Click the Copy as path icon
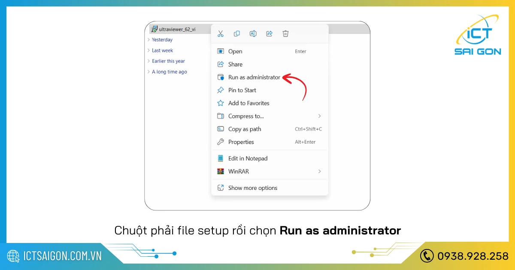The image size is (515, 270). (x=221, y=129)
